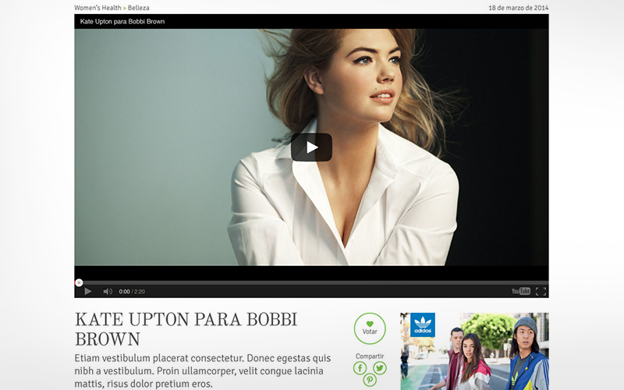Enter fullscreen mode with the corner brackets icon

point(541,291)
